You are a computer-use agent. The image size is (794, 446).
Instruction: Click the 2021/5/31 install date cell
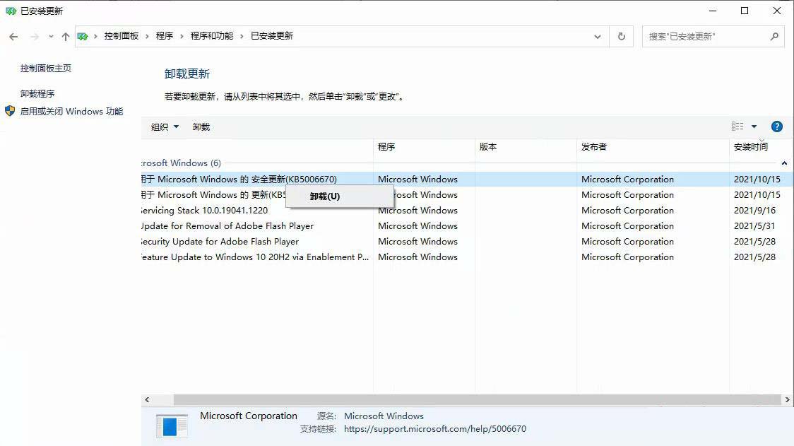[754, 226]
